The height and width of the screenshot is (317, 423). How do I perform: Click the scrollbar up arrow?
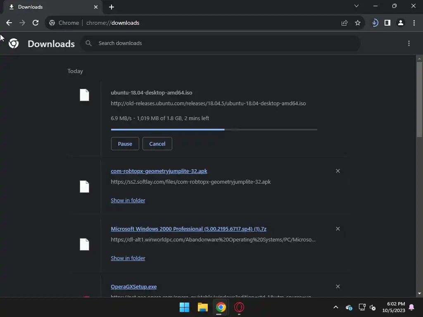click(x=419, y=59)
